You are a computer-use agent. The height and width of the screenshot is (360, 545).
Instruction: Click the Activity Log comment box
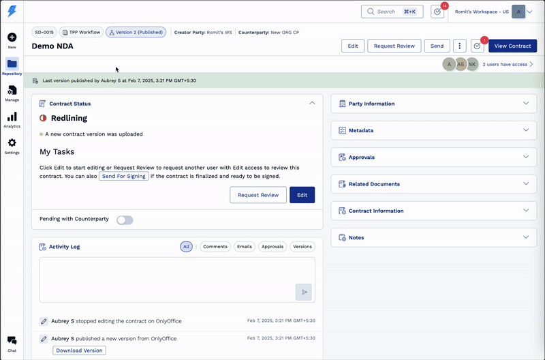pos(177,280)
